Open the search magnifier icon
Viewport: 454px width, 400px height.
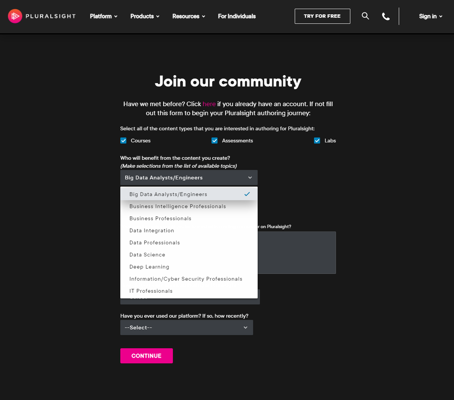[x=365, y=16]
